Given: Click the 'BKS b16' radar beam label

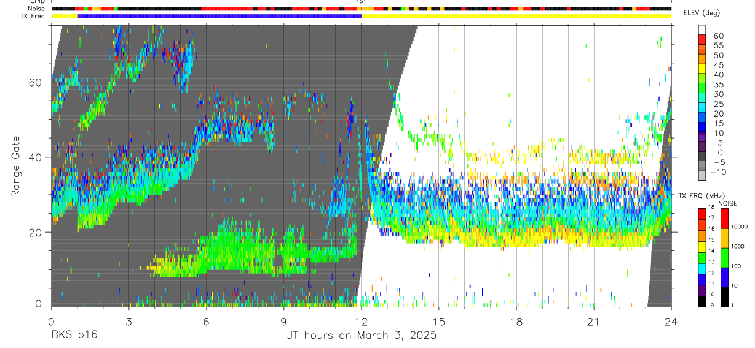Looking at the screenshot, I should tap(74, 336).
